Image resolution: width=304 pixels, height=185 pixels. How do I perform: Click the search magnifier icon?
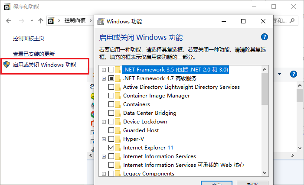[292, 20]
